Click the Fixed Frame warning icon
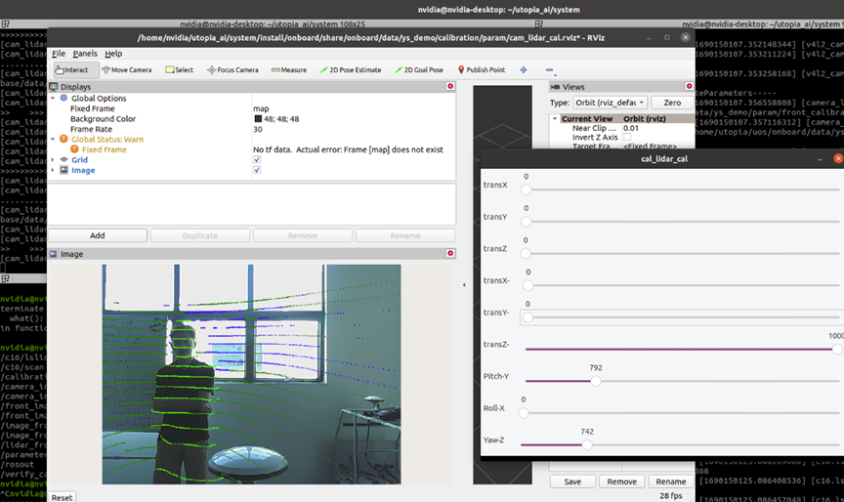 [74, 149]
